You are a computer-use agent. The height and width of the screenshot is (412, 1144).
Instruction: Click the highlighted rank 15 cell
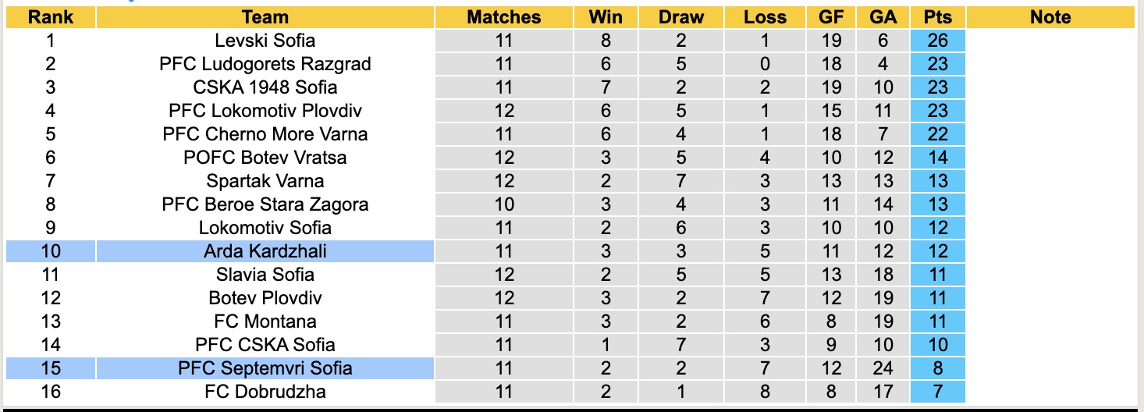coord(50,368)
